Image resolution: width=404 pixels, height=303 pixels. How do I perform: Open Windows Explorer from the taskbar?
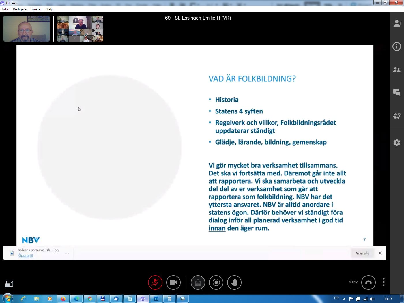(37, 299)
